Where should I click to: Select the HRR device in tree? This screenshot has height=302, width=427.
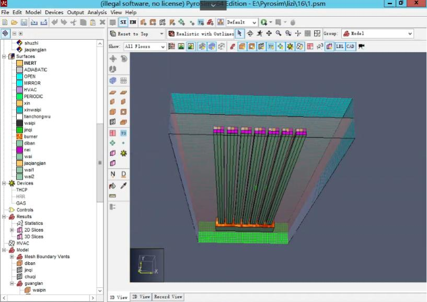pyautogui.click(x=20, y=196)
